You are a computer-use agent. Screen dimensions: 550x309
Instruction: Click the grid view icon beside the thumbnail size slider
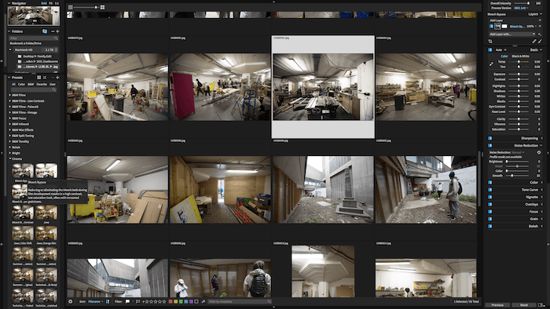pyautogui.click(x=102, y=7)
